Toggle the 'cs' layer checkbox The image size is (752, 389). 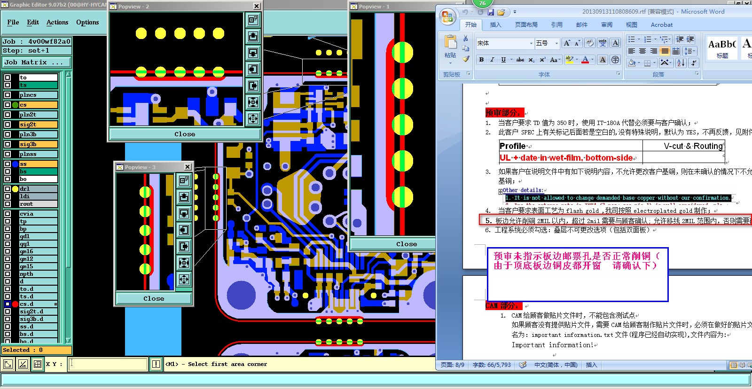8,105
